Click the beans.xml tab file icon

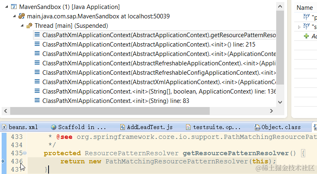(4, 127)
